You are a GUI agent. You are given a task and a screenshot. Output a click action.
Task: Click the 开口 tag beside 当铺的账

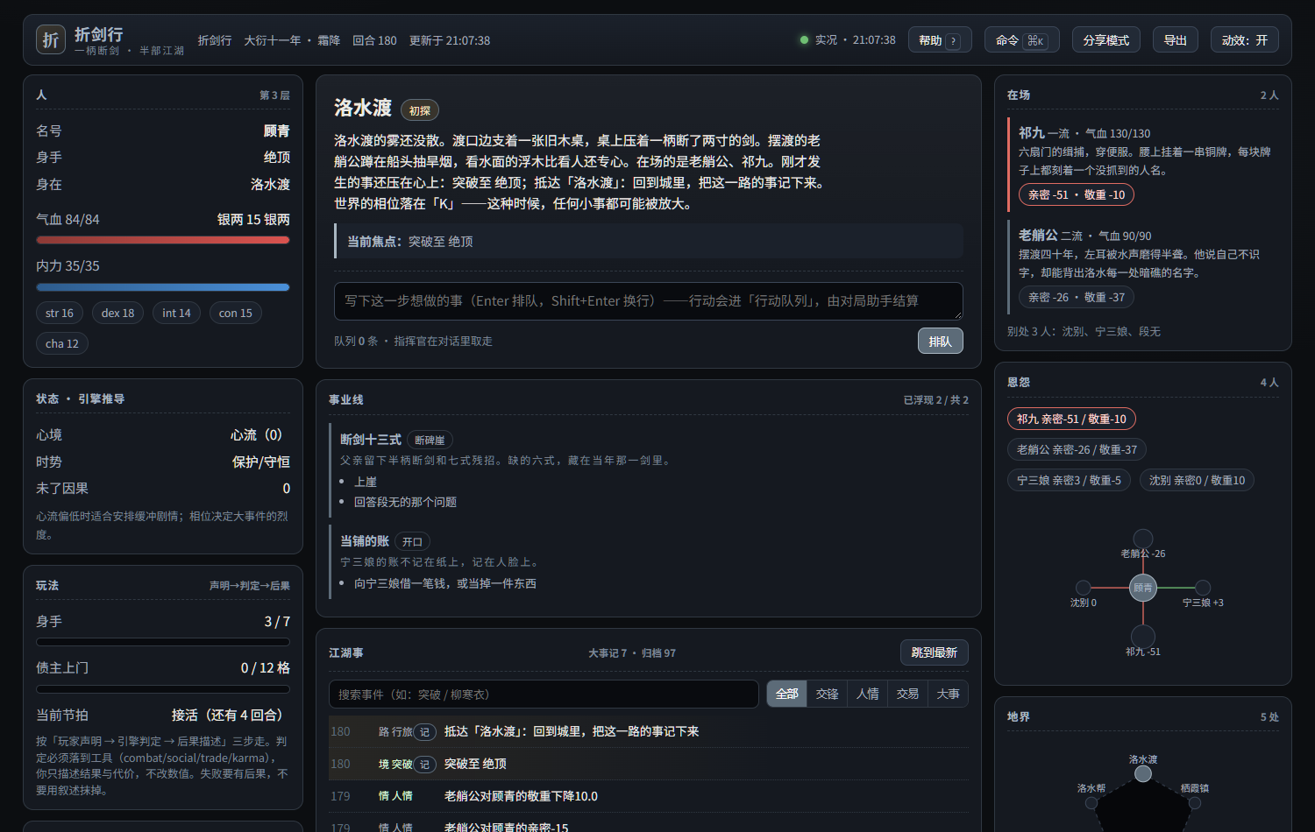coord(413,541)
